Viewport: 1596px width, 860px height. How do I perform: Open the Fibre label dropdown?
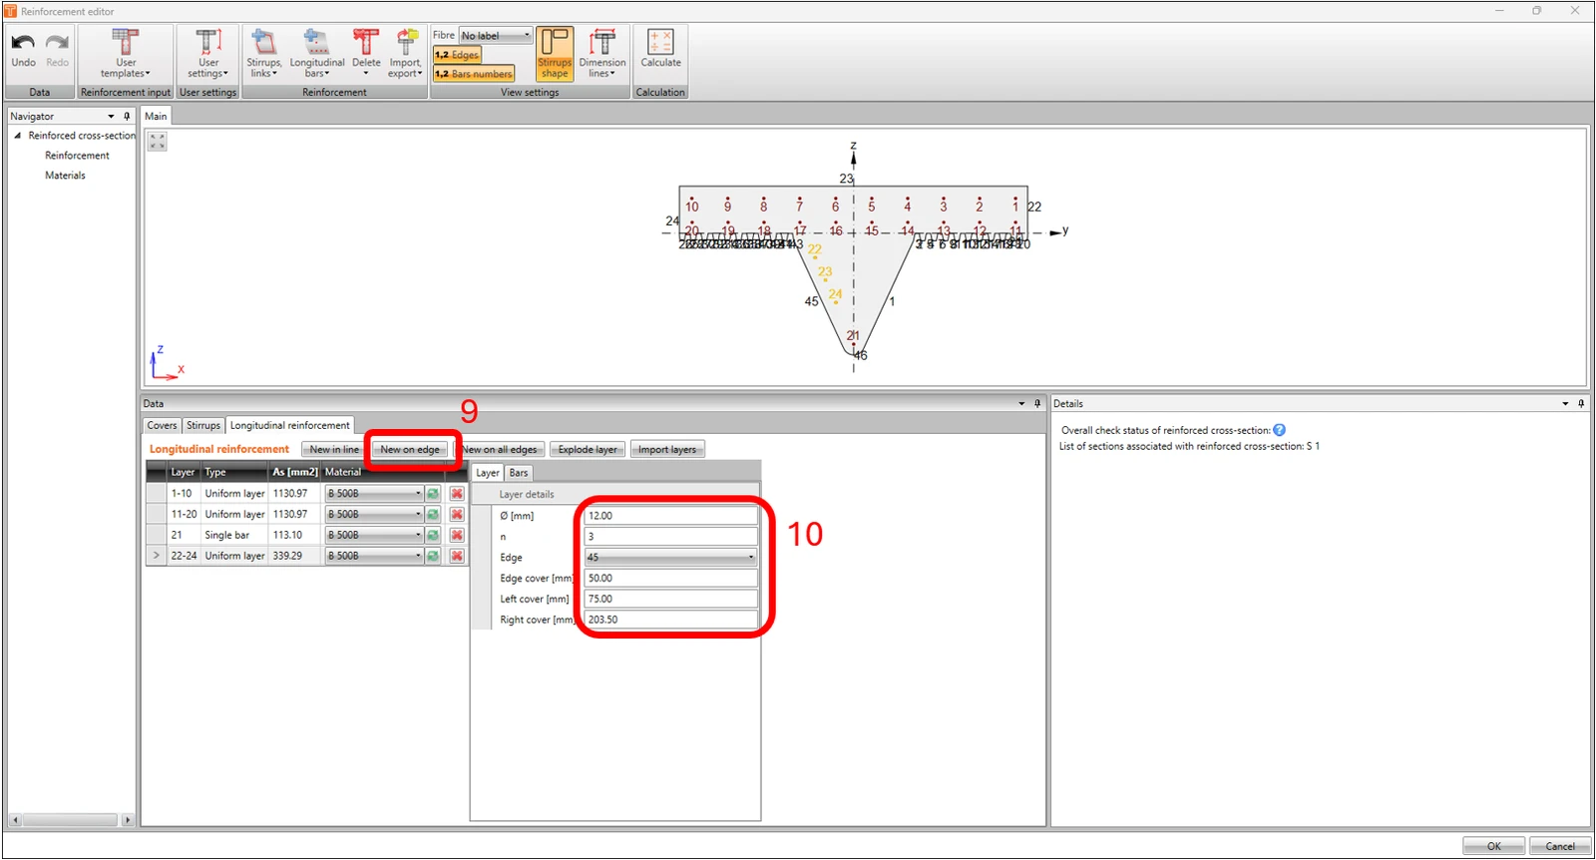[496, 35]
